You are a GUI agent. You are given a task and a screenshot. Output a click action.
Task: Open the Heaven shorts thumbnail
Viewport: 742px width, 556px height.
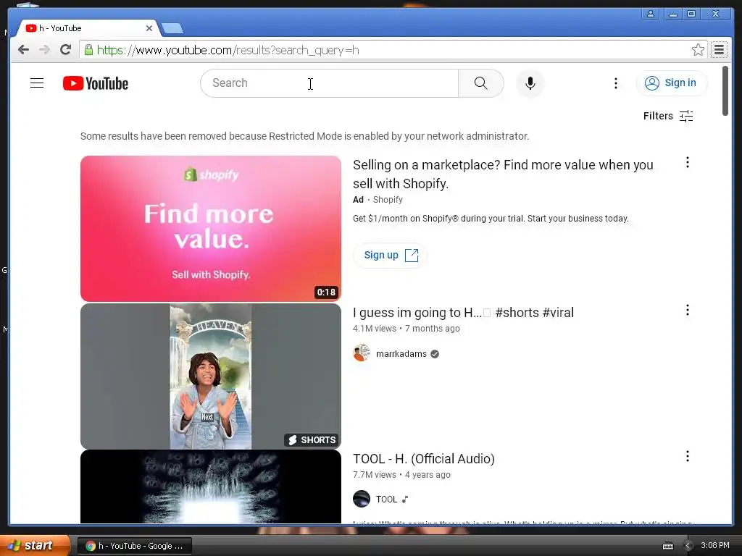coord(211,376)
